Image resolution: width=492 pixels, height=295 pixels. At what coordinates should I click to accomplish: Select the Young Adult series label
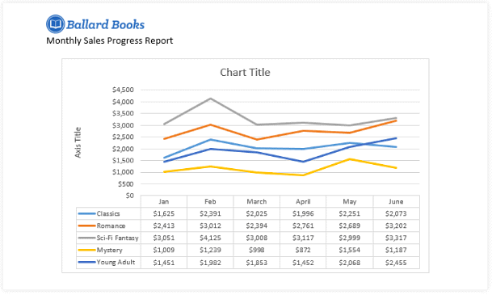(x=116, y=262)
